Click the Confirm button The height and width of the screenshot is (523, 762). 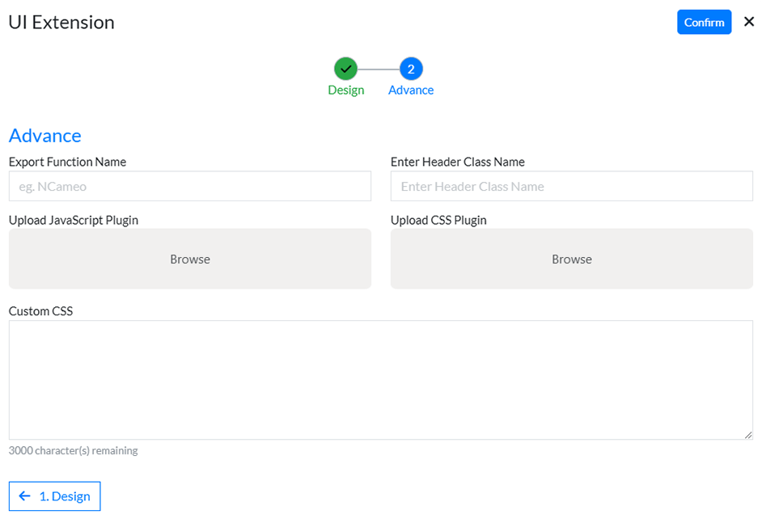704,23
